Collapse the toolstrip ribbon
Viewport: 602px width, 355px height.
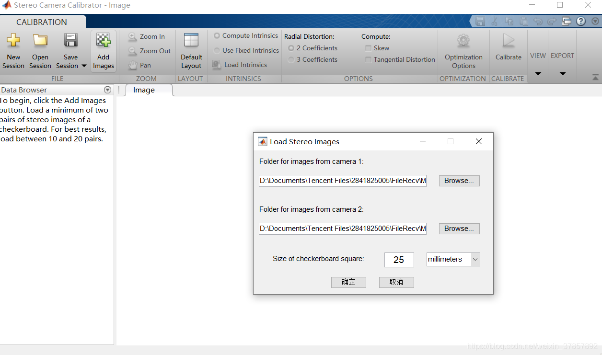(x=595, y=77)
